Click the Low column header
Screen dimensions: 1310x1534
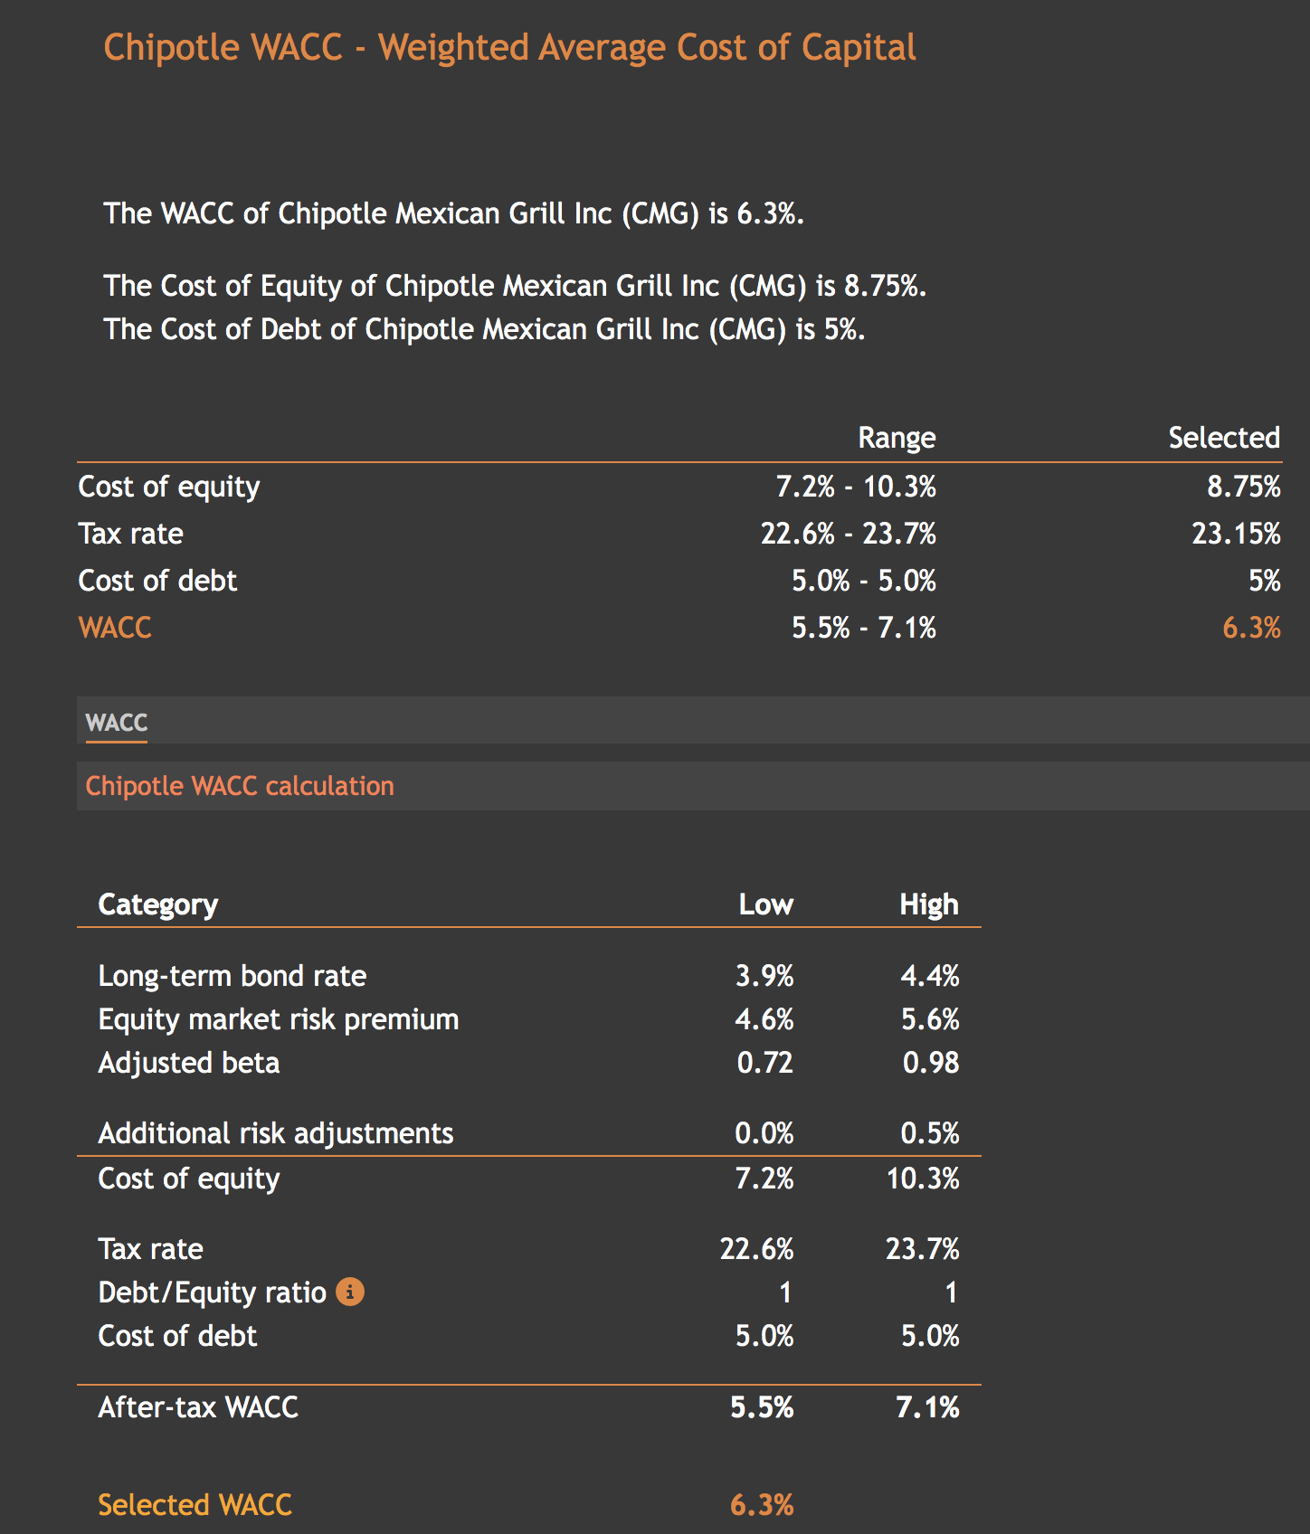click(x=765, y=903)
